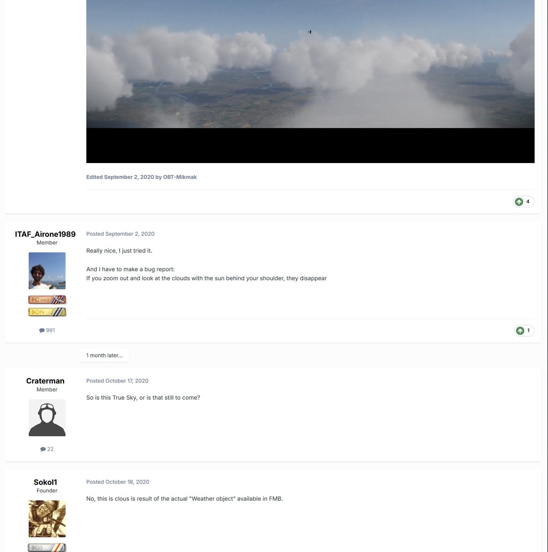Click the sentence about clouds disappearing when zoomed out

tap(207, 278)
